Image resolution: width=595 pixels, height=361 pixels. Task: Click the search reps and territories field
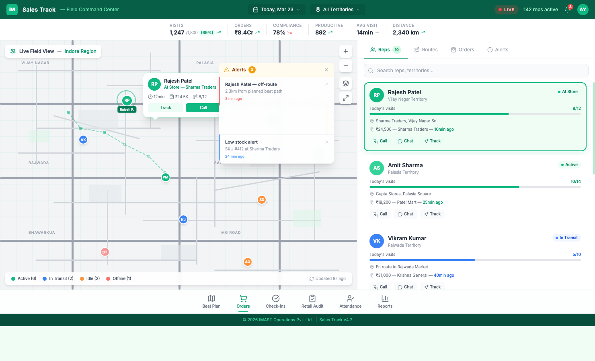tap(476, 70)
